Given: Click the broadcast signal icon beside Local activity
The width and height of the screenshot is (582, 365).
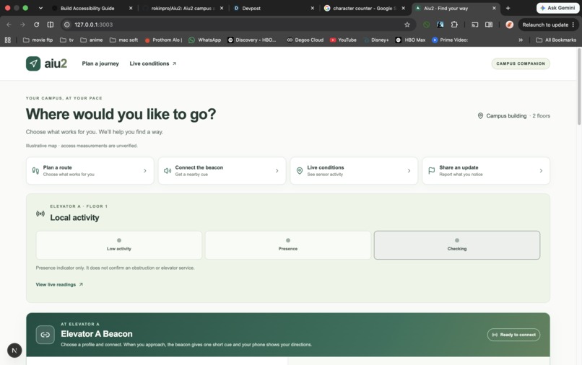Looking at the screenshot, I should 40,214.
